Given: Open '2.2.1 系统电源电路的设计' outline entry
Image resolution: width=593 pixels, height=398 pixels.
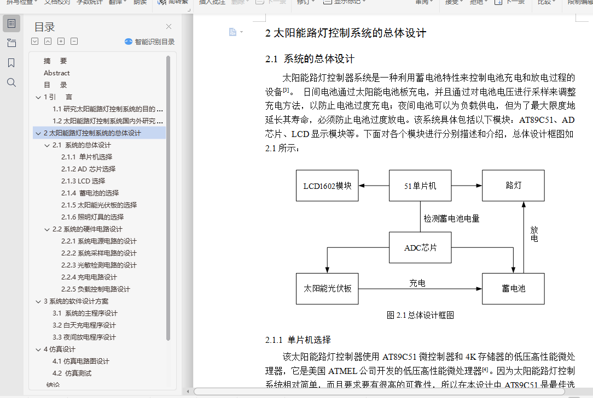Looking at the screenshot, I should pos(99,241).
